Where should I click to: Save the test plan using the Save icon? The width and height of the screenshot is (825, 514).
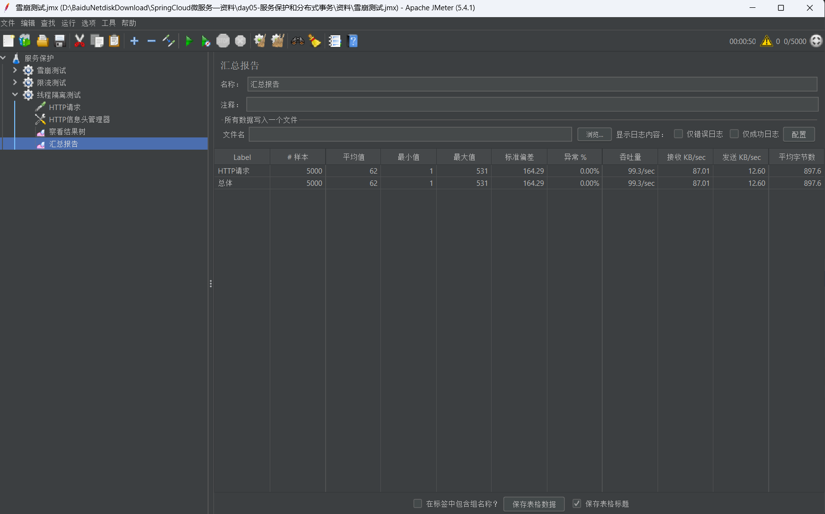60,41
